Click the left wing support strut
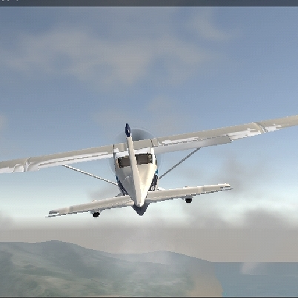The width and height of the screenshot is (298, 298). coord(90,175)
